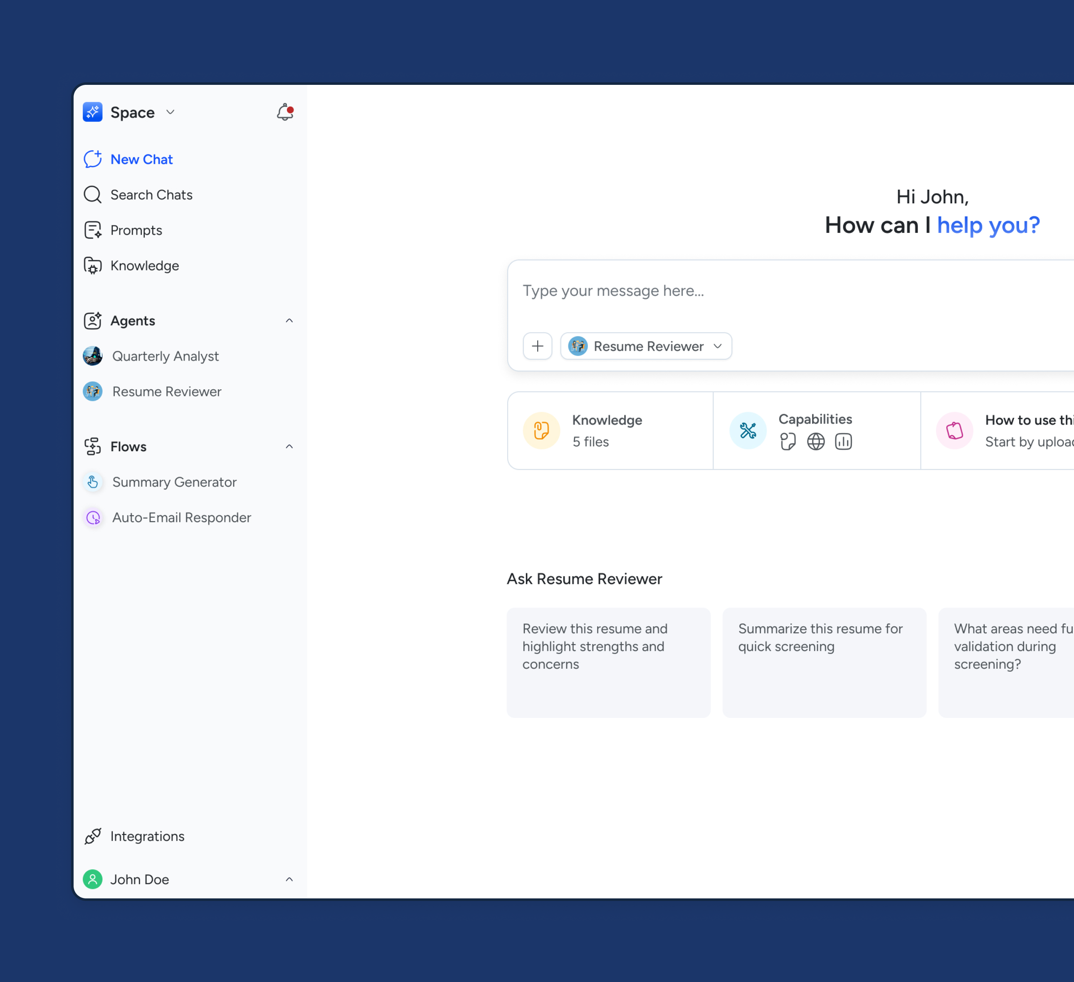Open the How to use card
Image resolution: width=1074 pixels, height=982 pixels.
997,430
